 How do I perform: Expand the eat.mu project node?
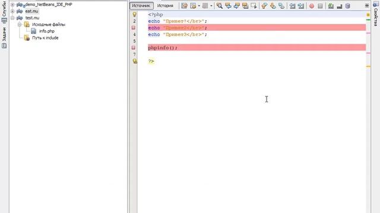(x=12, y=11)
